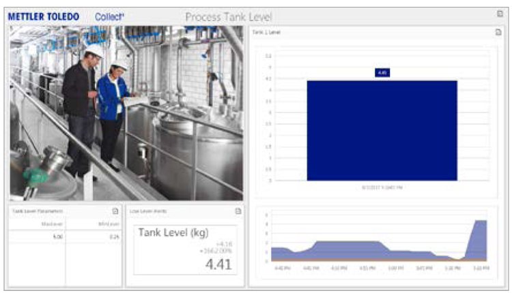Image resolution: width=512 pixels, height=293 pixels.
Task: Click the dashboard export icon in title bar
Action: click(x=500, y=14)
